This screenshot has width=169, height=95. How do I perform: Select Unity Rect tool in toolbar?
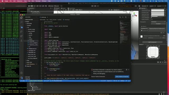(x=40, y=6)
